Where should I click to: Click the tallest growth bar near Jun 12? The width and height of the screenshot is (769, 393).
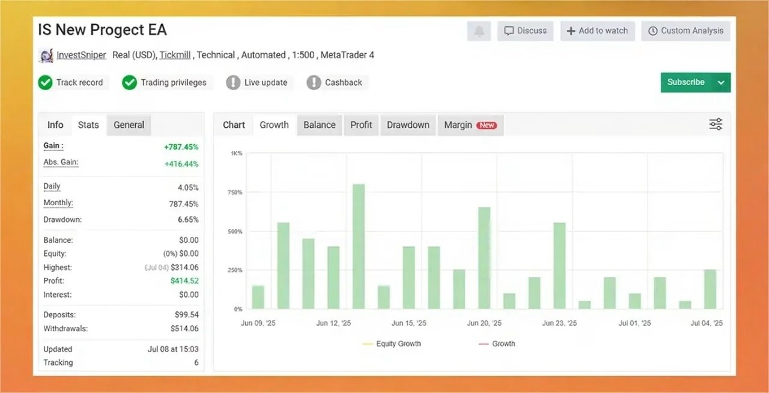pyautogui.click(x=359, y=246)
